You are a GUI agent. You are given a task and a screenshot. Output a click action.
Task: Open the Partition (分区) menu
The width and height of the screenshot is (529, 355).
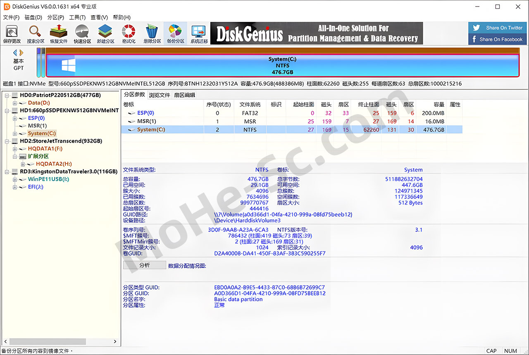[55, 17]
